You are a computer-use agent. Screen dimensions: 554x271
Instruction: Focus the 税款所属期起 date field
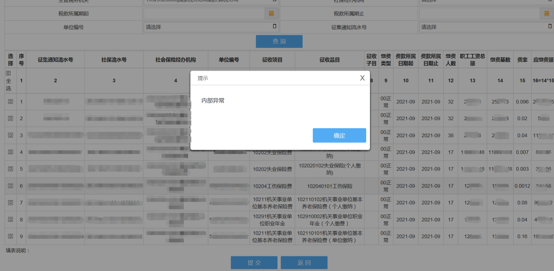click(204, 14)
